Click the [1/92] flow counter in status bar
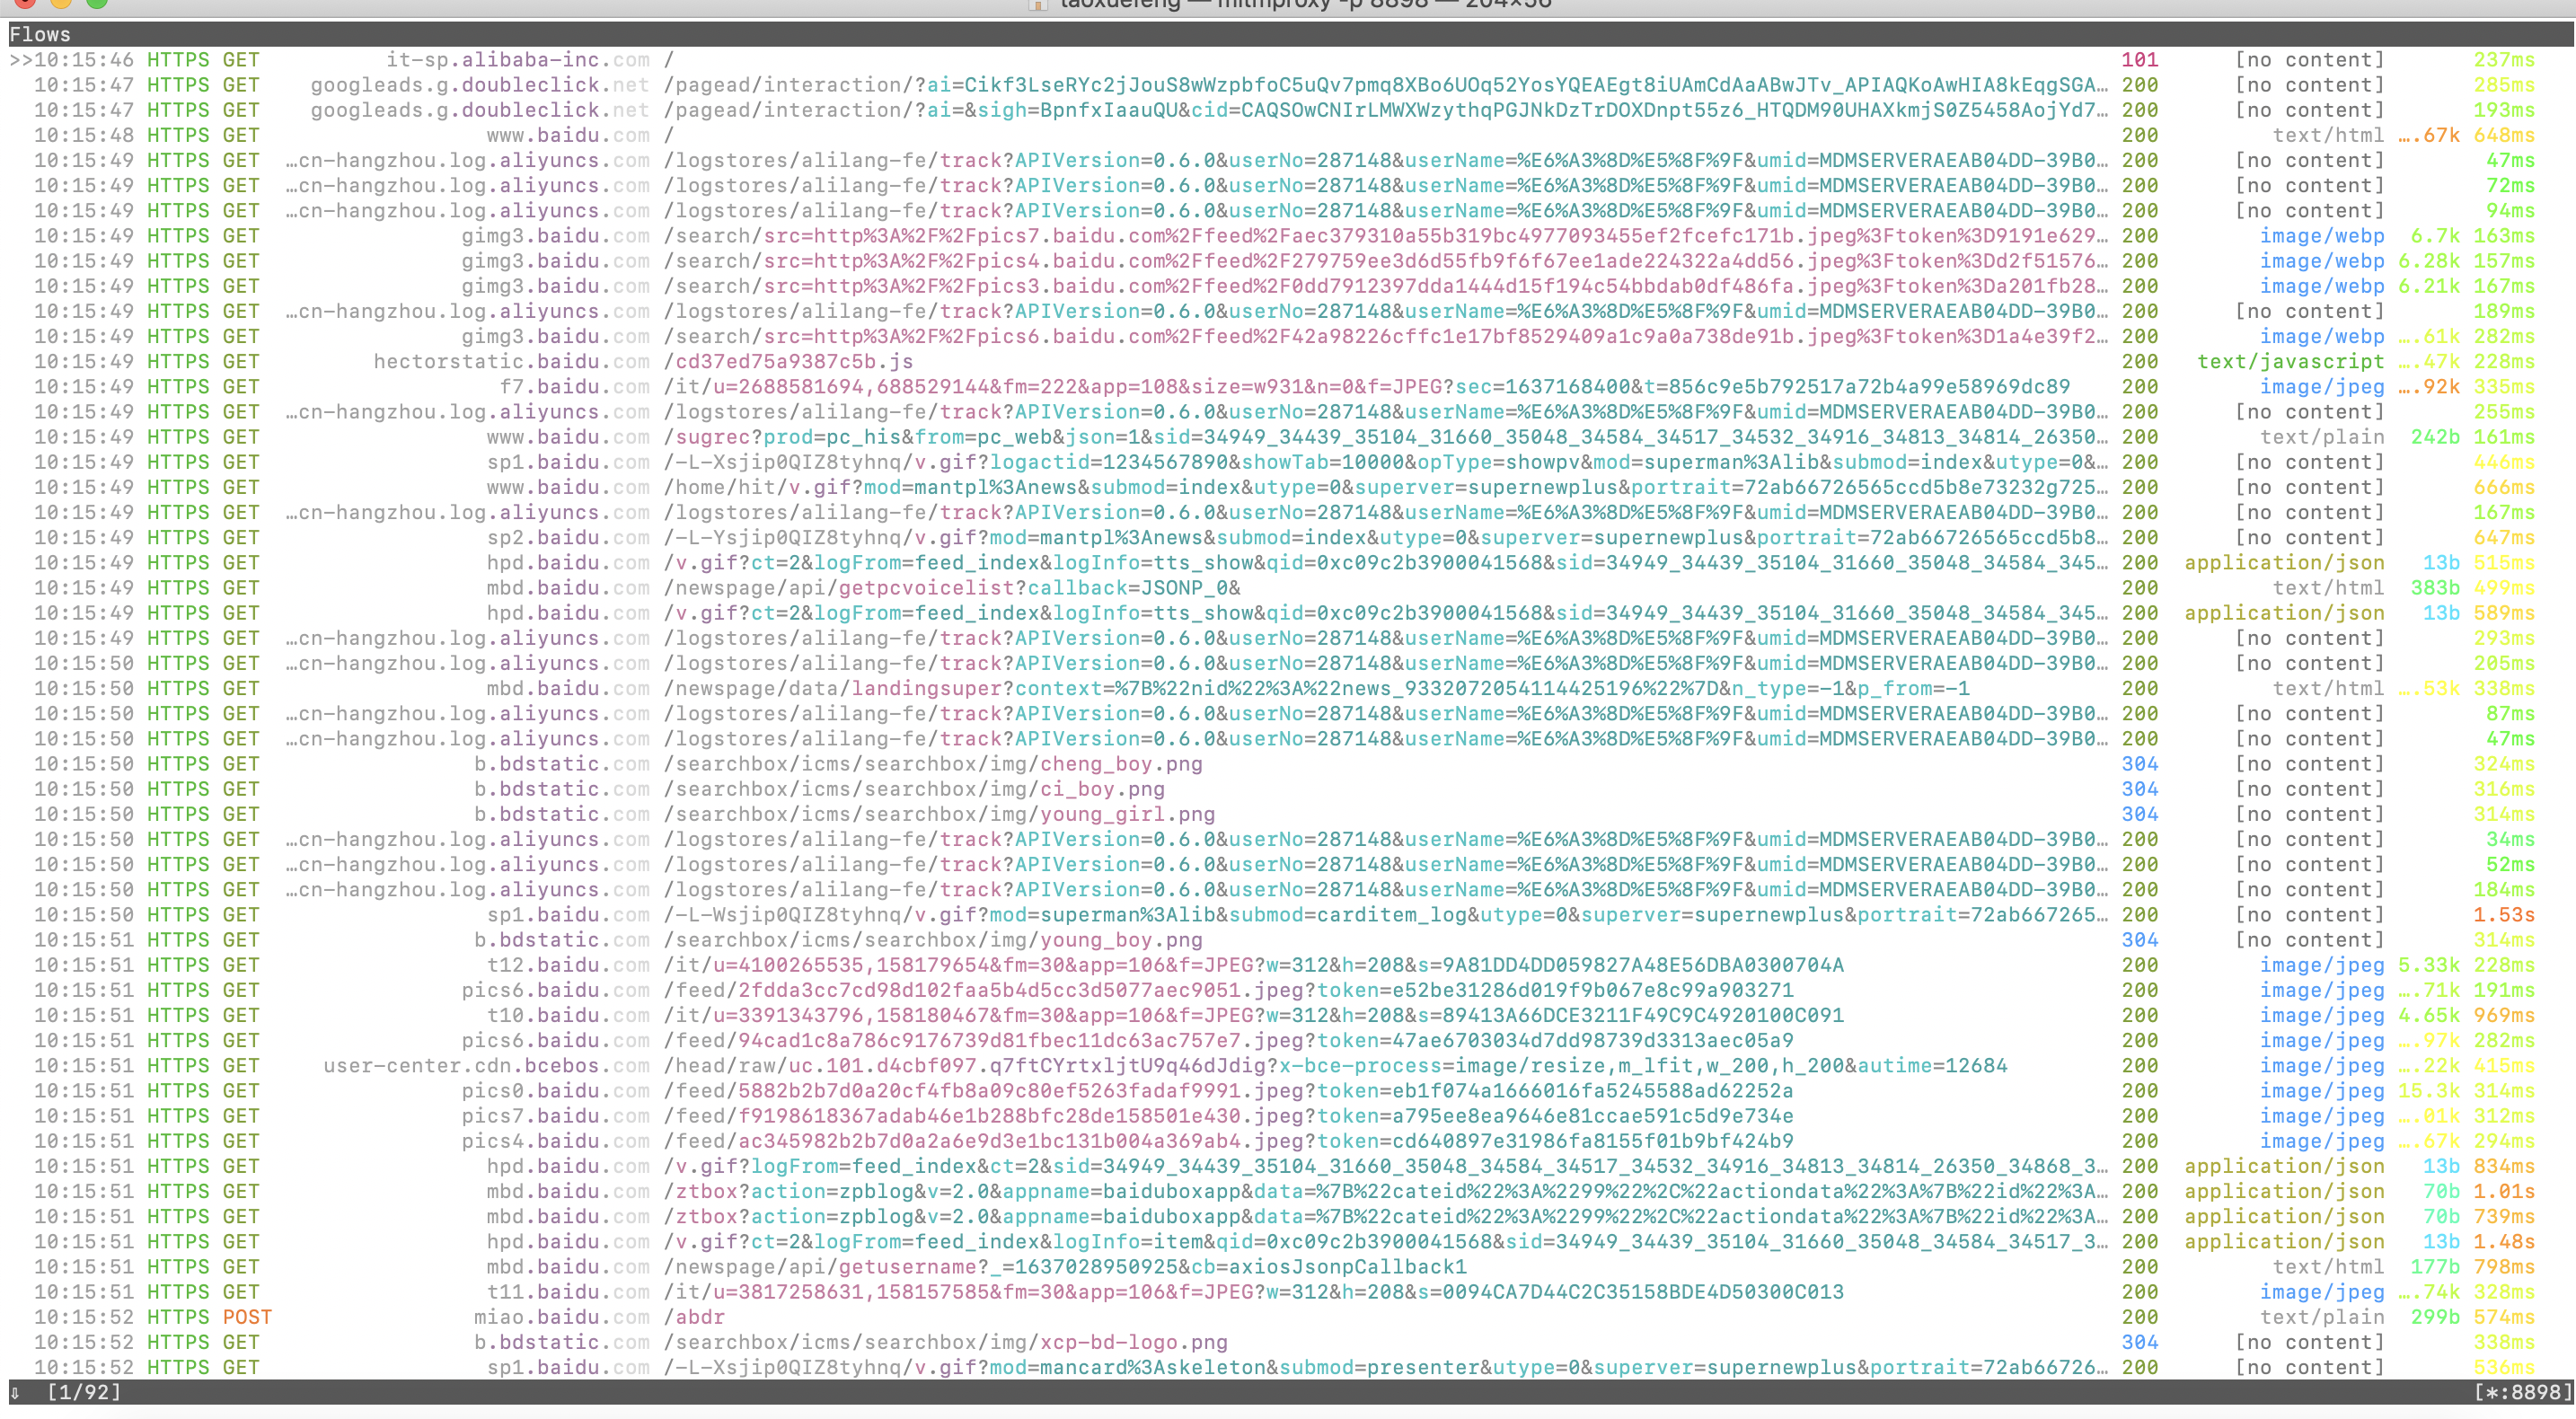The image size is (2576, 1419). [x=84, y=1391]
